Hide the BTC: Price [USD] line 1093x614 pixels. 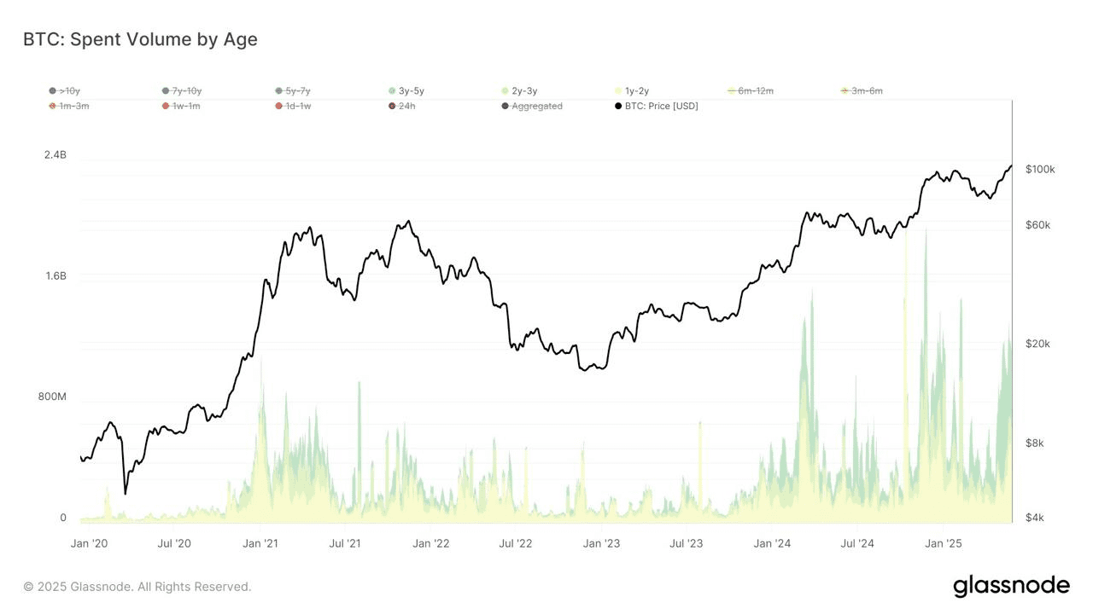(656, 106)
